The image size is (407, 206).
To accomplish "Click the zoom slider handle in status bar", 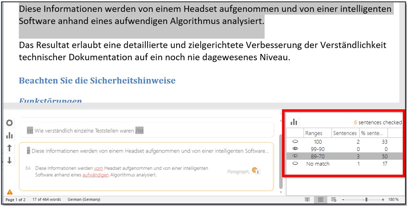I will pos(366,200).
